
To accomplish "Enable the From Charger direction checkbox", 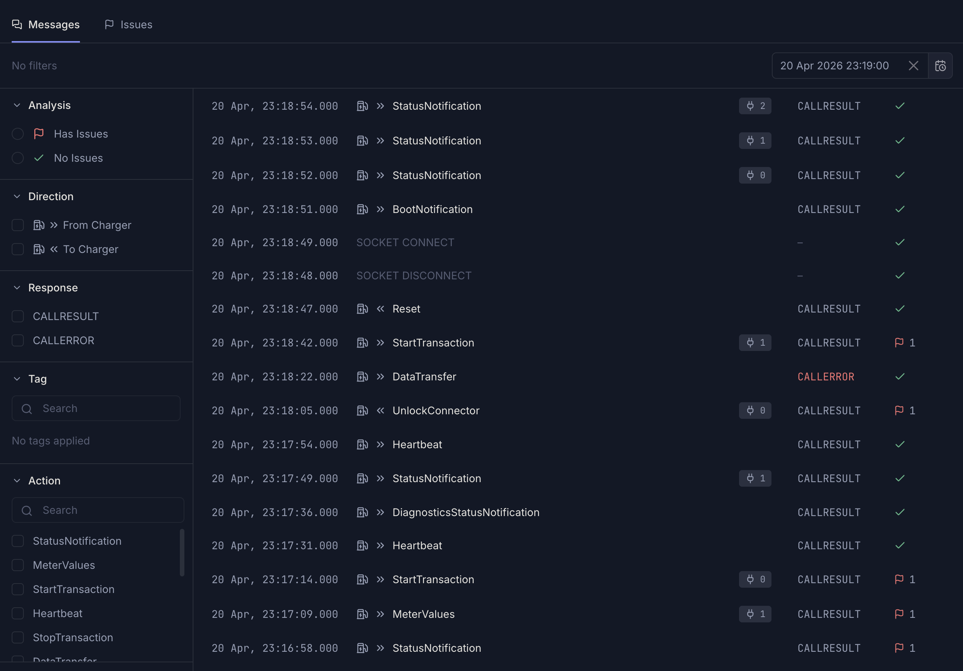I will (18, 225).
